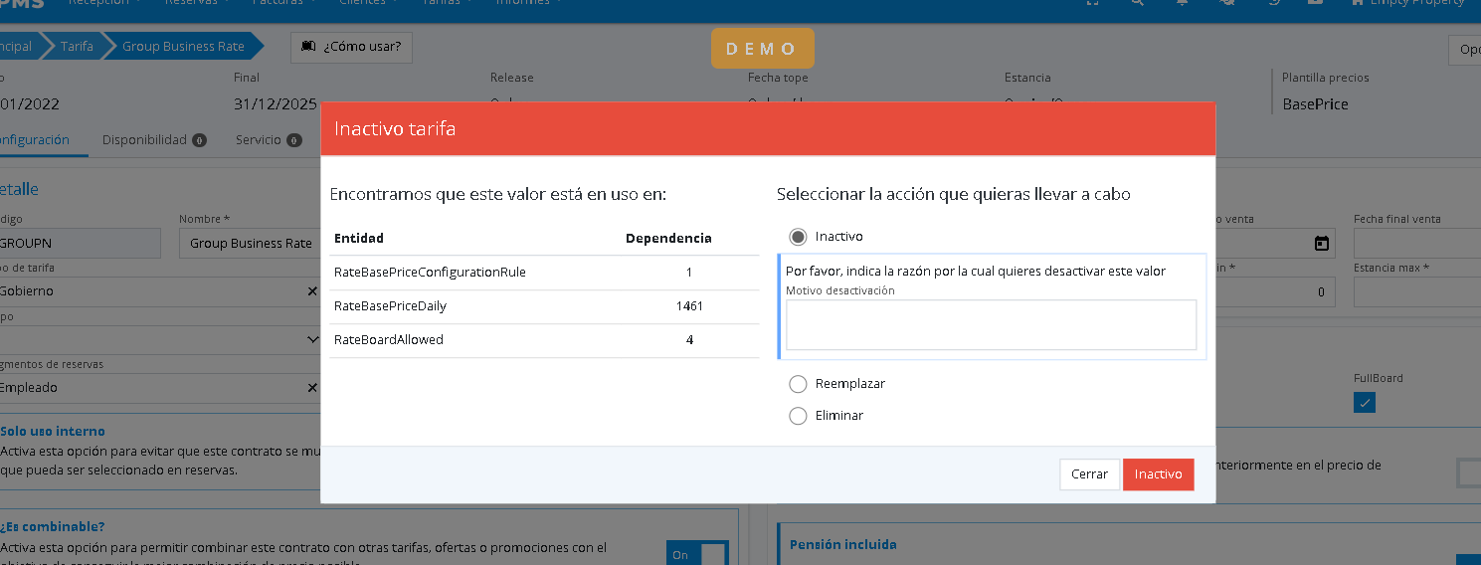Image resolution: width=1481 pixels, height=565 pixels.
Task: Open the Servicio tab
Action: 259,140
